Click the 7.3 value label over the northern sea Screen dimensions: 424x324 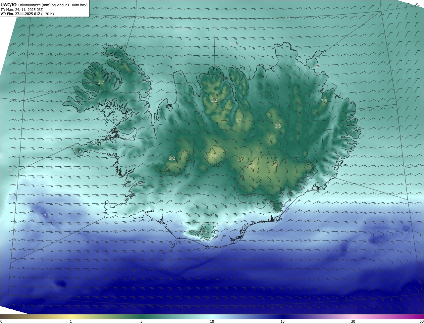tap(288, 19)
